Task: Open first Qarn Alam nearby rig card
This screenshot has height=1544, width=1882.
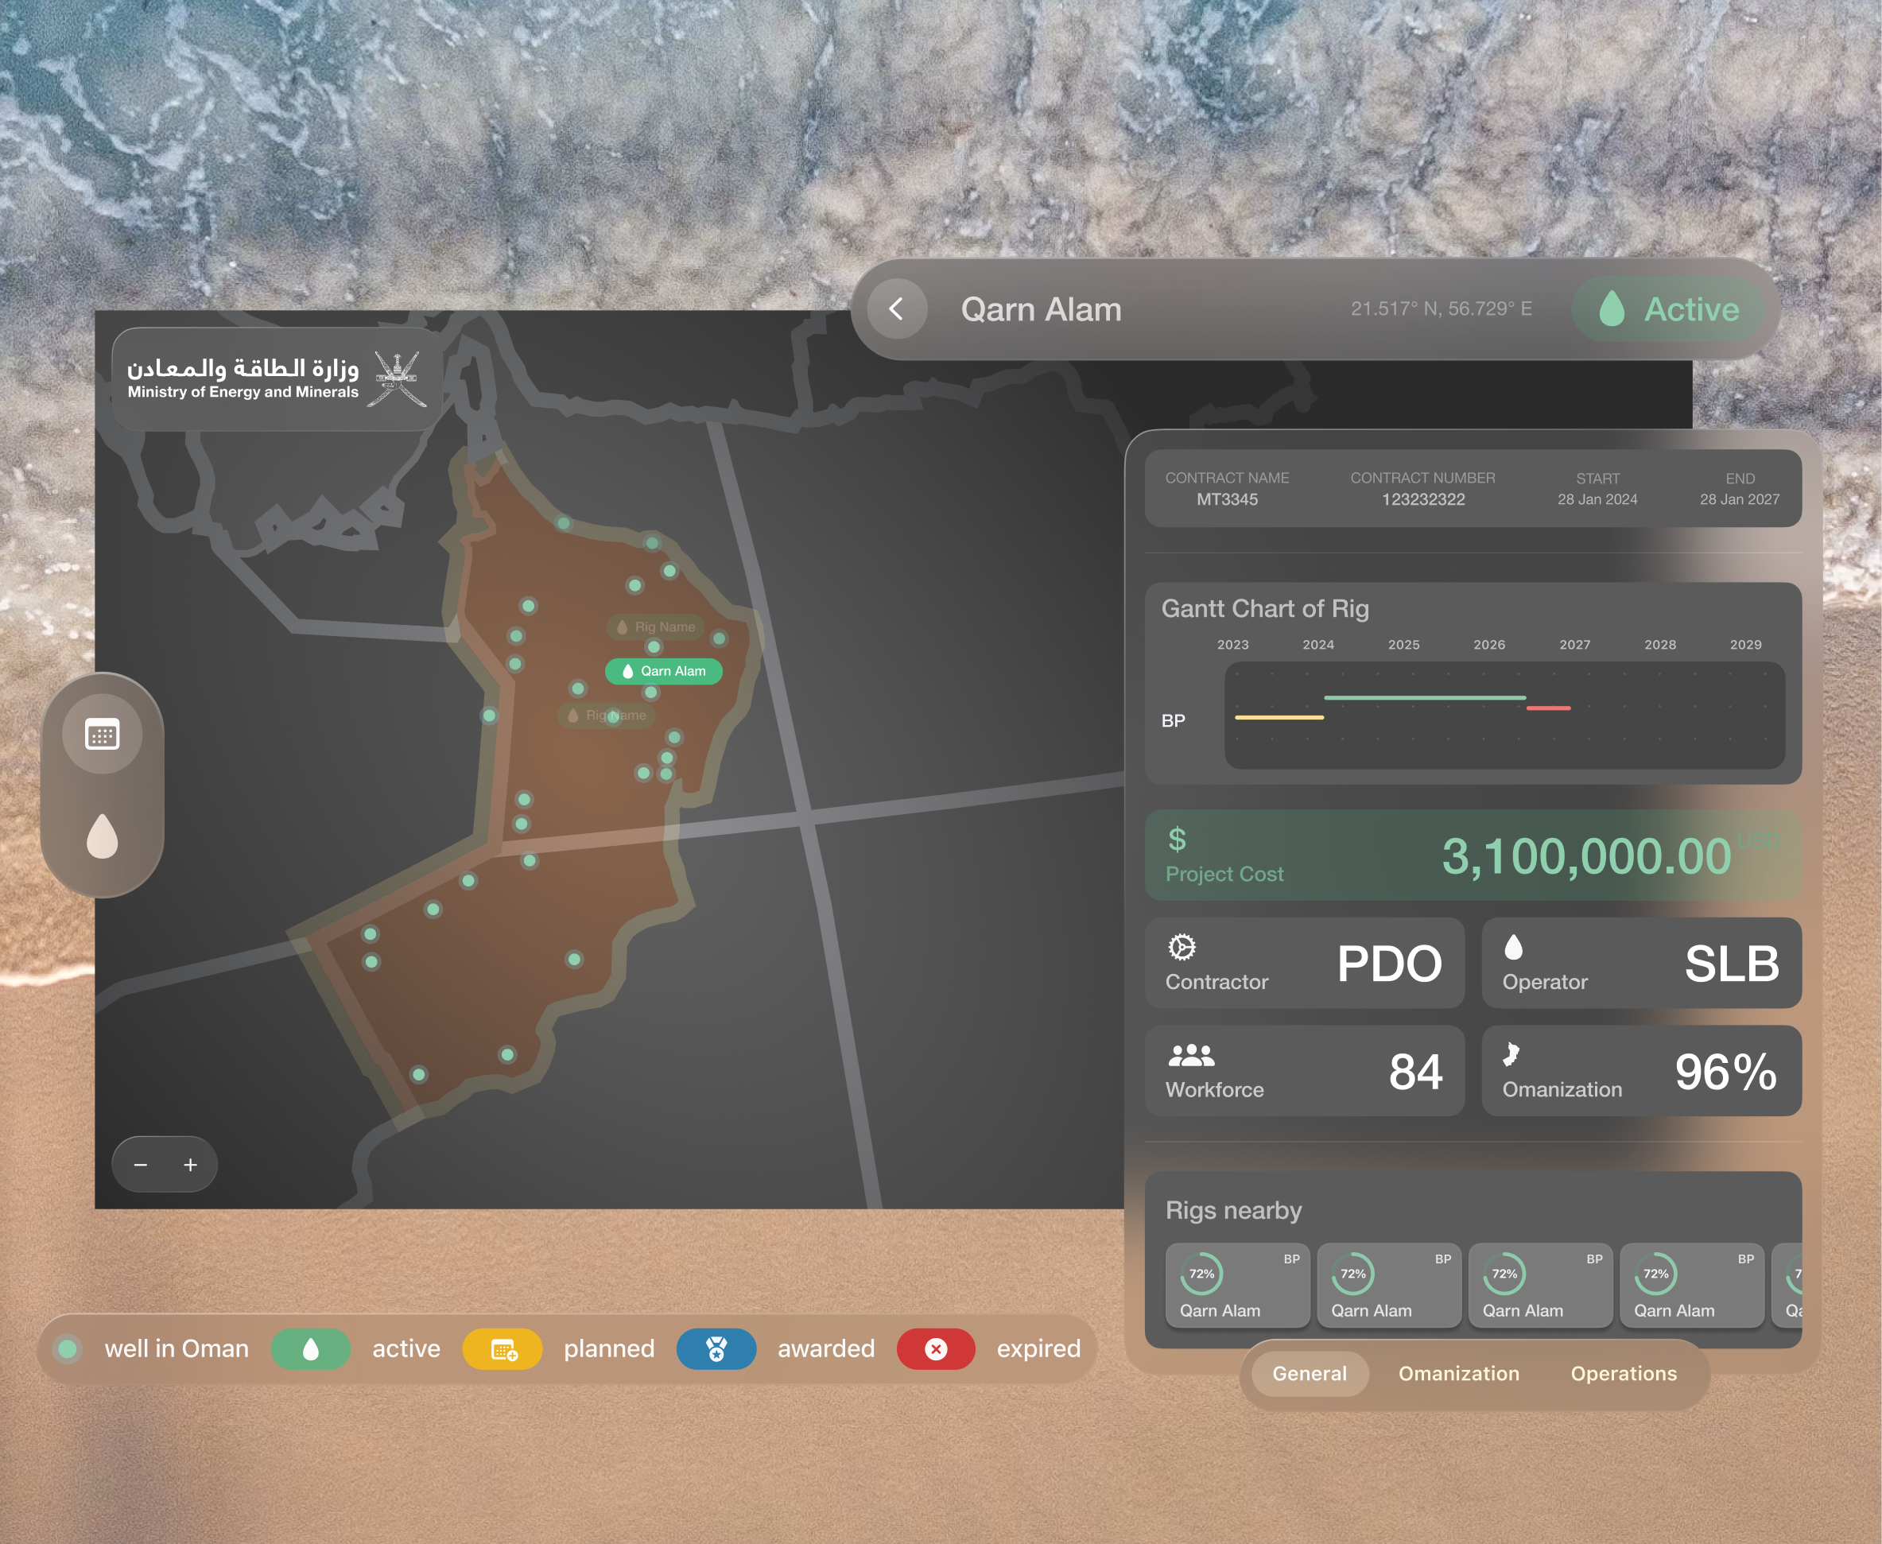Action: 1237,1286
